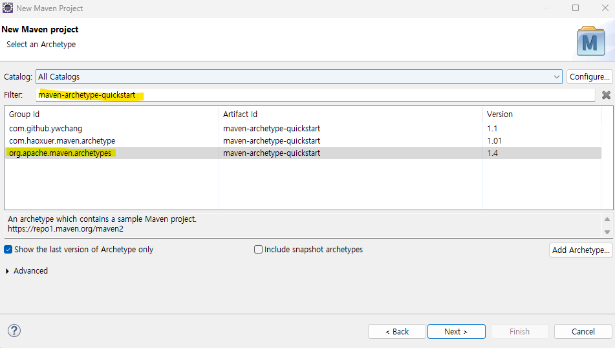
Task: Sort by the Artifact Id column header
Action: (351, 114)
